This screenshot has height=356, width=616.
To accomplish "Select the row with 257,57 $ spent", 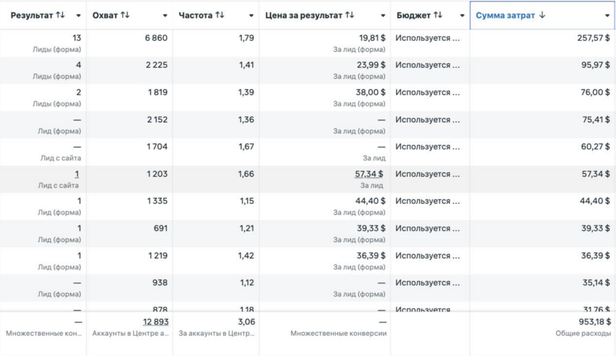I will pyautogui.click(x=308, y=43).
